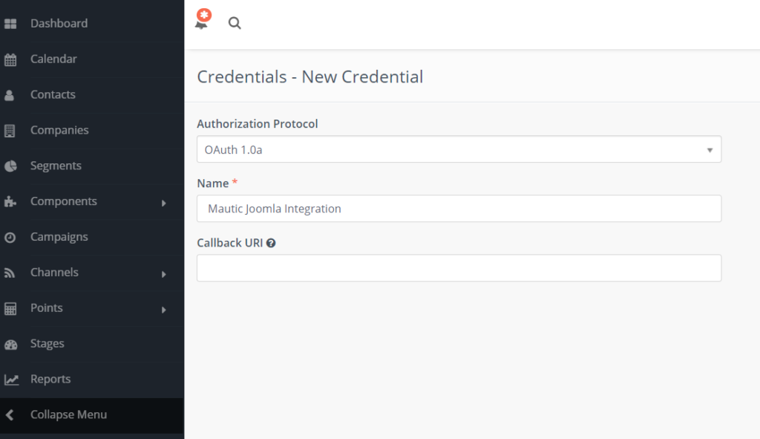
Task: Click the Contacts person icon
Action: [x=9, y=94]
